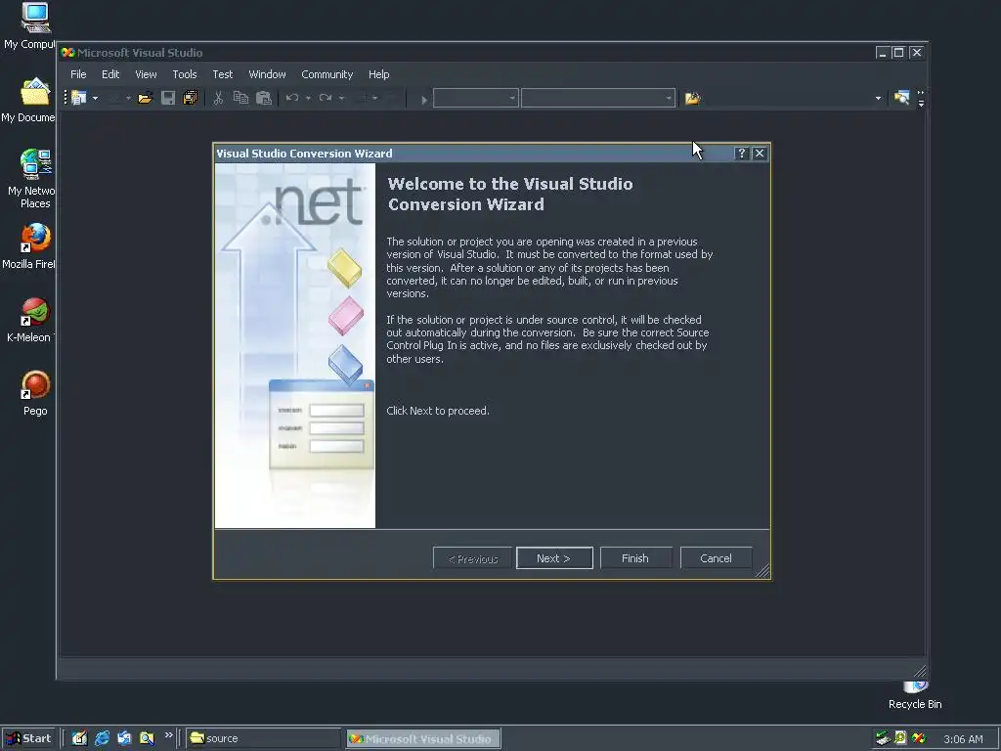Click Microsoft Visual Studio taskbar button
Image resolution: width=1001 pixels, height=751 pixels.
[x=423, y=738]
